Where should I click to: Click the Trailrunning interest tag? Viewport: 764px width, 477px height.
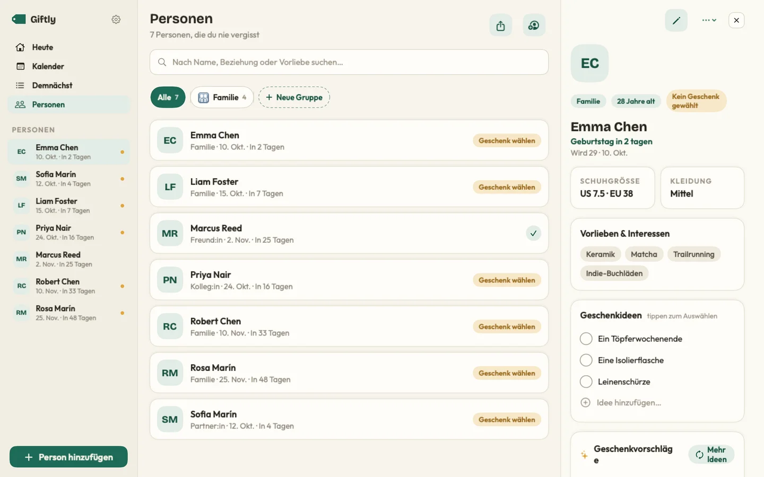point(693,254)
